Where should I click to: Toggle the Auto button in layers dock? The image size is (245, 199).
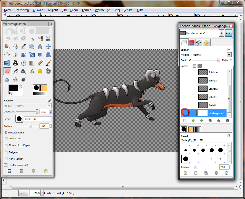(x=228, y=33)
